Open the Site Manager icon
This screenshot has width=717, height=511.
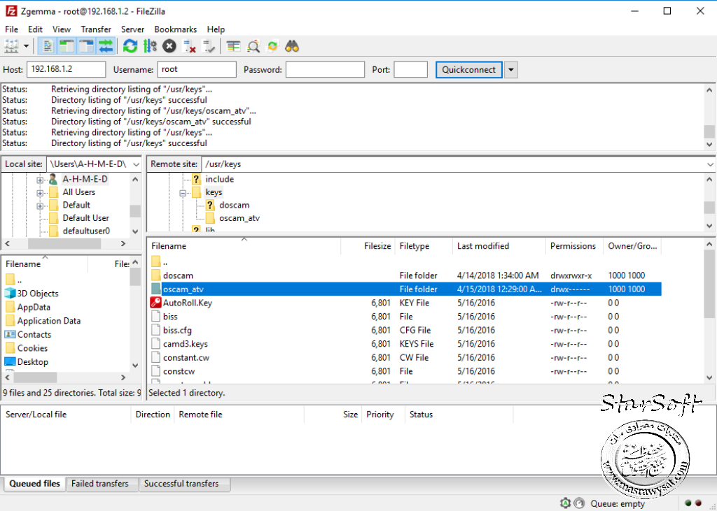[x=11, y=46]
